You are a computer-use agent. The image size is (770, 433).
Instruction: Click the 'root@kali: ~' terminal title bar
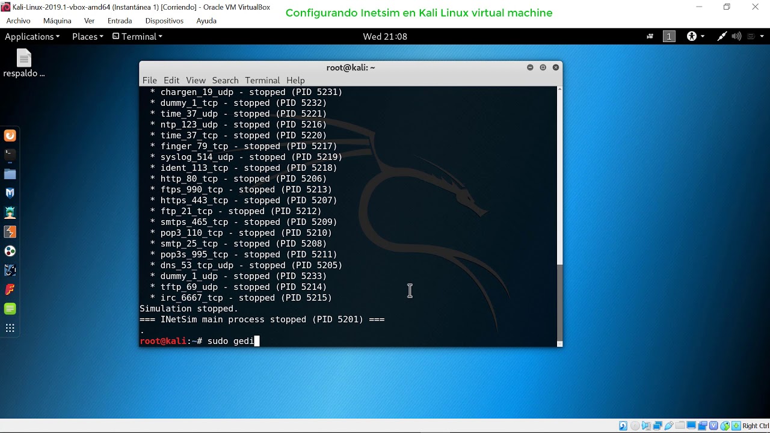351,67
